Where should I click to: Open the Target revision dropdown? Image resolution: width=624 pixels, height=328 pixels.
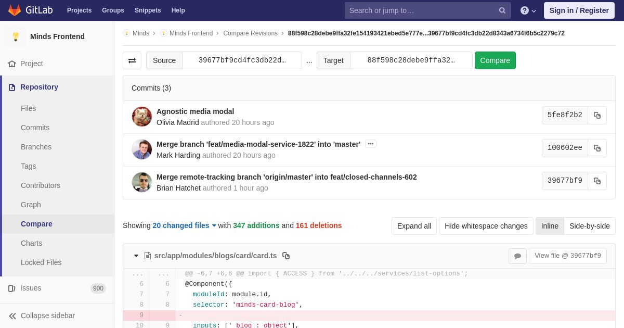411,60
